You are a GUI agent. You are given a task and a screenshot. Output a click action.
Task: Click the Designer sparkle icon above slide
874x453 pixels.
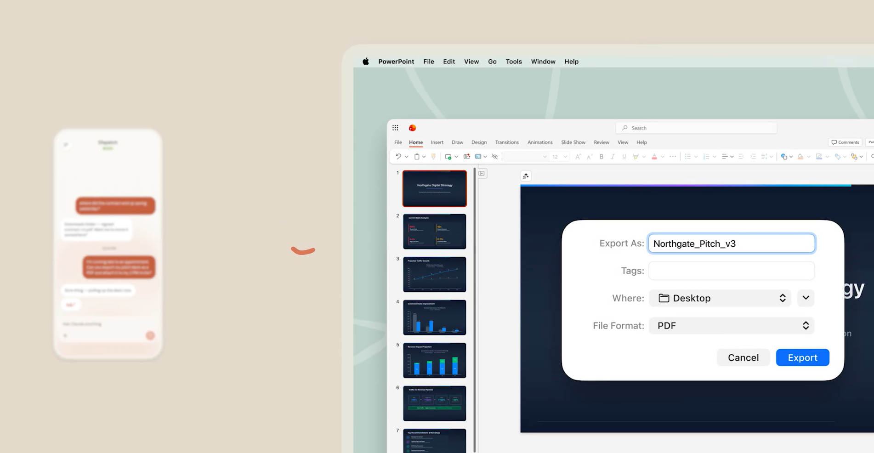click(526, 176)
